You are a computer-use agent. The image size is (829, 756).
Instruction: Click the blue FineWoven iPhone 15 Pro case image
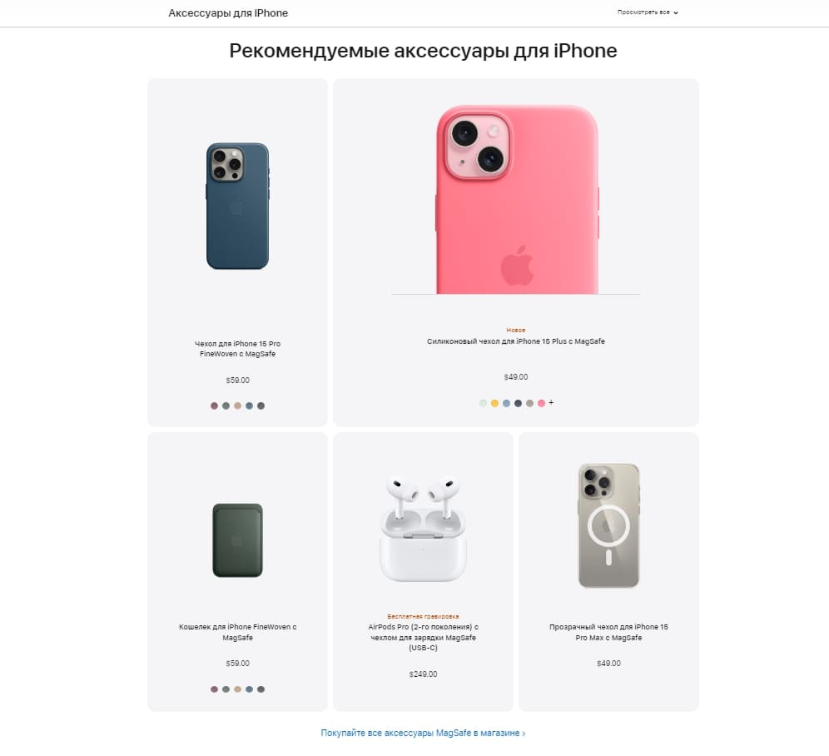pos(237,206)
